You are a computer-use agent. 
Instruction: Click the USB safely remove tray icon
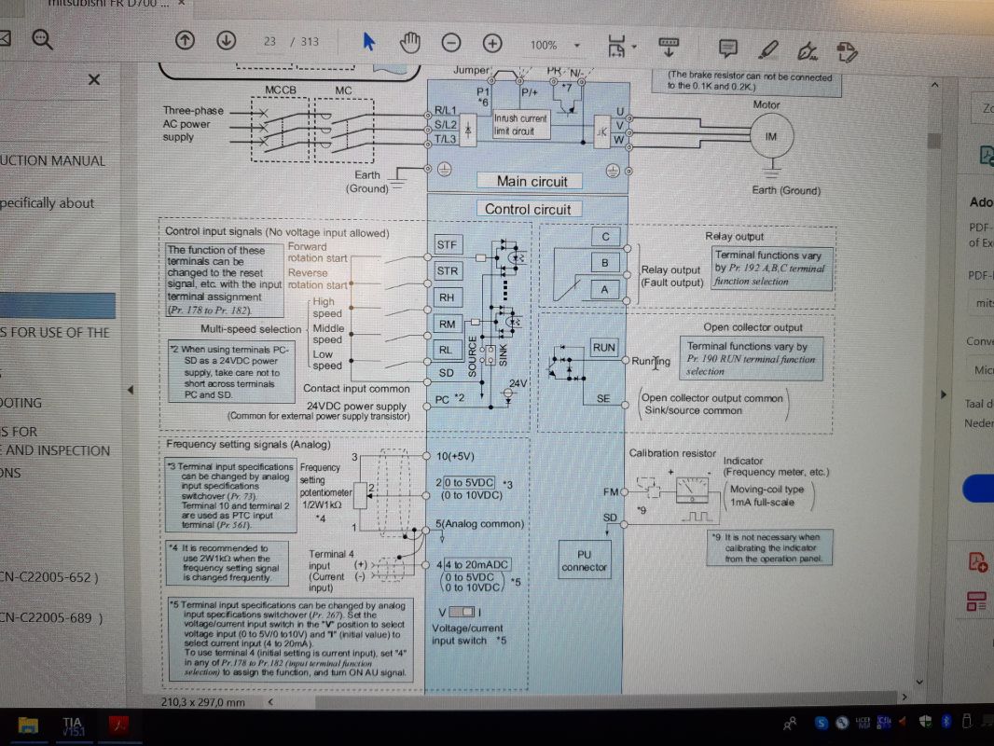point(967,721)
